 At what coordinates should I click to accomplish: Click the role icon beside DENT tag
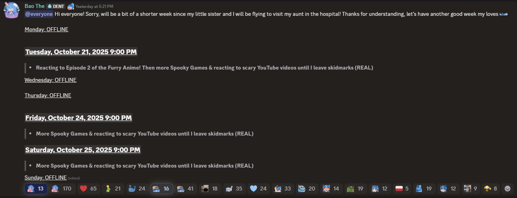click(70, 6)
